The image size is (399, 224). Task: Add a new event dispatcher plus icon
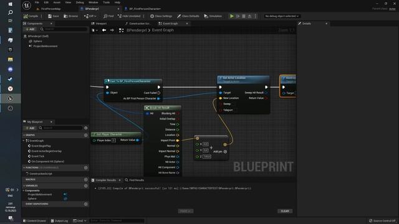pyautogui.click(x=86, y=204)
